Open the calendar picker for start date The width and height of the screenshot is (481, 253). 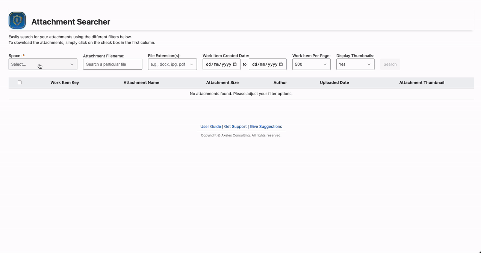235,64
